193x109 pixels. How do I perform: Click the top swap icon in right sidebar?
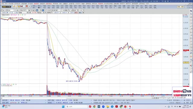coord(191,11)
